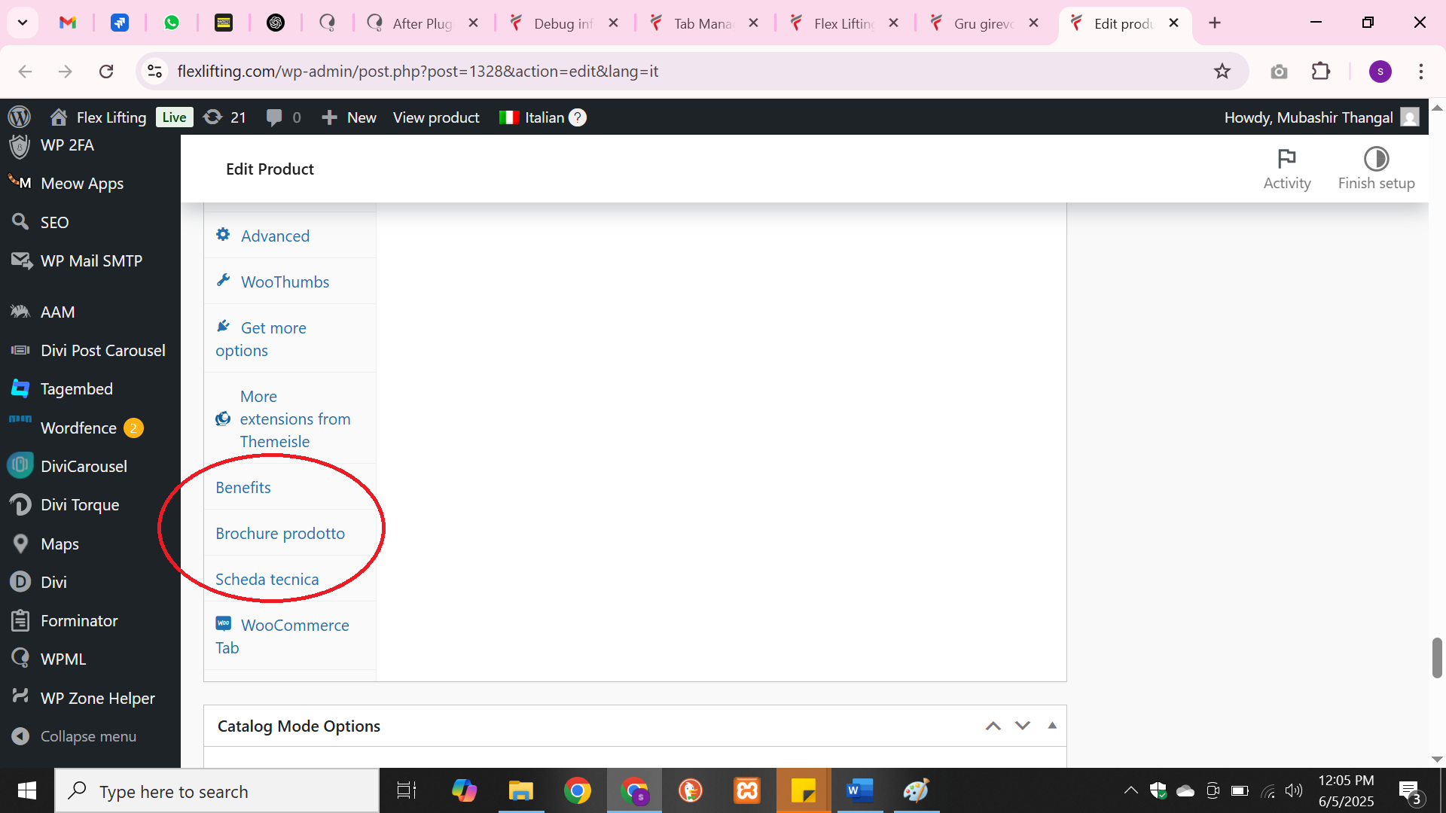Open the browser extensions puzzle icon
Image resolution: width=1446 pixels, height=813 pixels.
(1321, 71)
